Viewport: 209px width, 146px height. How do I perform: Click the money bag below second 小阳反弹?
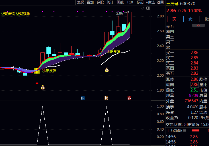107,70
